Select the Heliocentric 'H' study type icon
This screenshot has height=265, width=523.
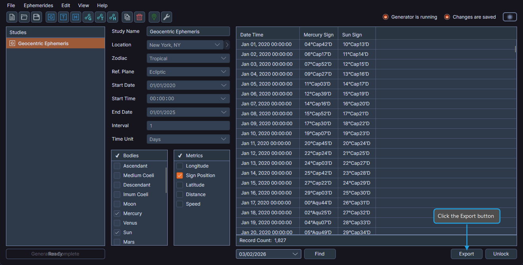click(75, 17)
